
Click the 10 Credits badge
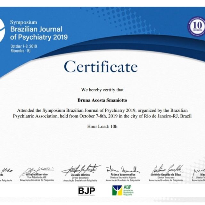click(197, 27)
